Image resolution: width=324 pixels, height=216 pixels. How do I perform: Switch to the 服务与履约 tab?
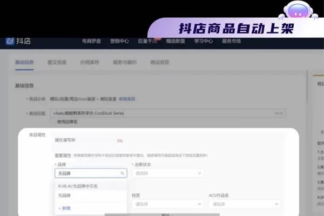click(x=125, y=62)
